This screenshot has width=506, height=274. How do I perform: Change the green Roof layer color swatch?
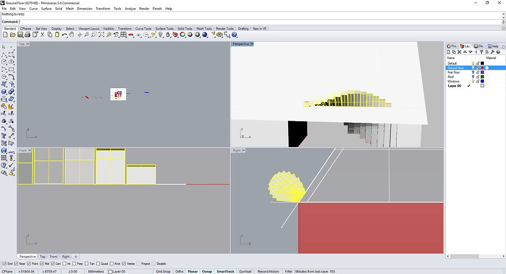tap(482, 77)
